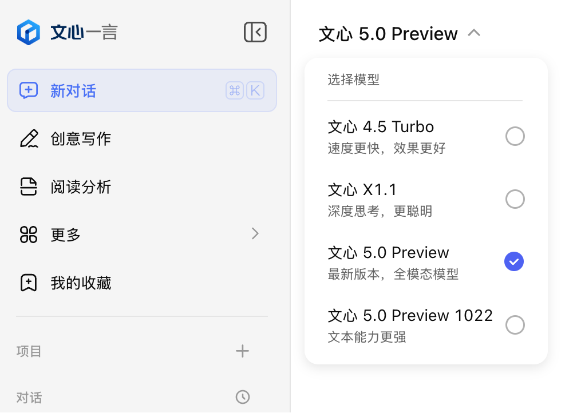This screenshot has width=577, height=413.
Task: Open 我的收藏 via its bookmark icon
Action: [x=29, y=283]
